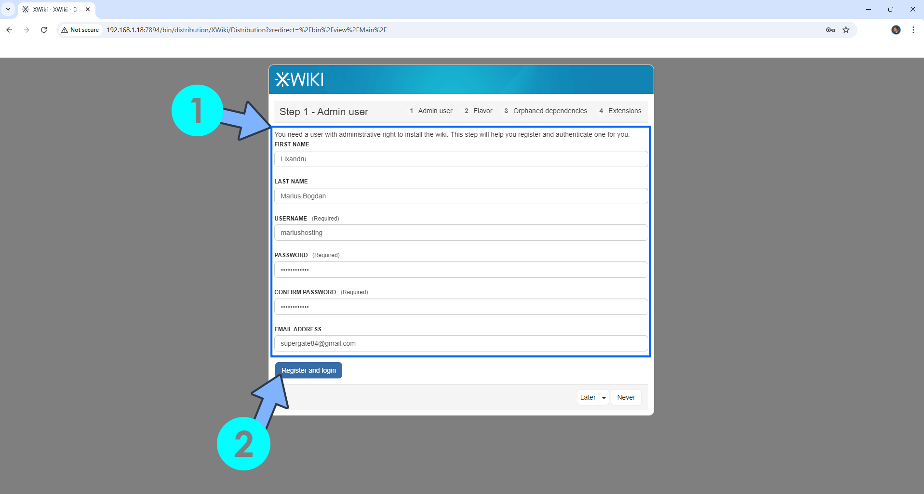
Task: Reload the XWiki page
Action: [x=44, y=30]
